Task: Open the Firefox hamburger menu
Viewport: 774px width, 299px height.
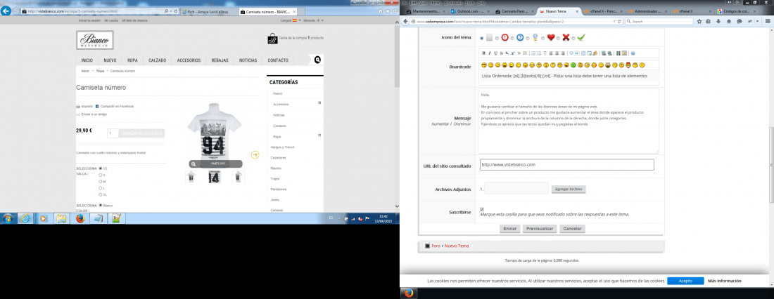Action: 768,22
